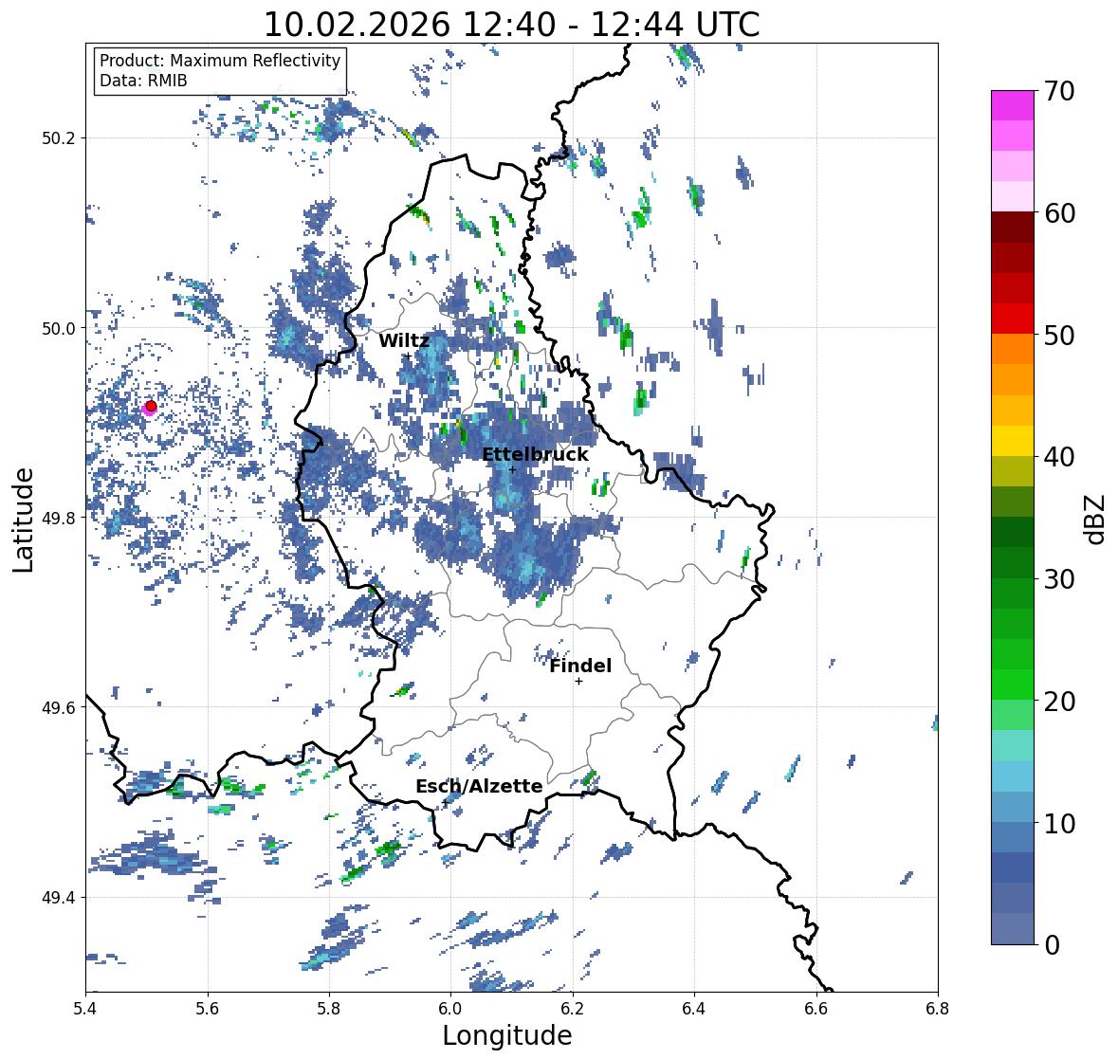Click the 6.8 longitude tick label

(938, 1008)
